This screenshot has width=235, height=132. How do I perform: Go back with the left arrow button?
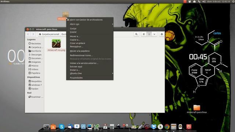pos(28,34)
